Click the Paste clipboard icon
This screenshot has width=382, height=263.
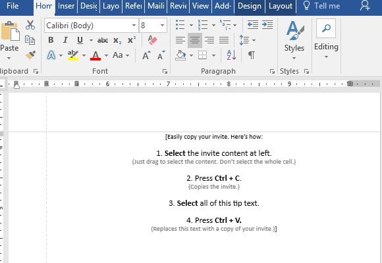tap(10, 31)
